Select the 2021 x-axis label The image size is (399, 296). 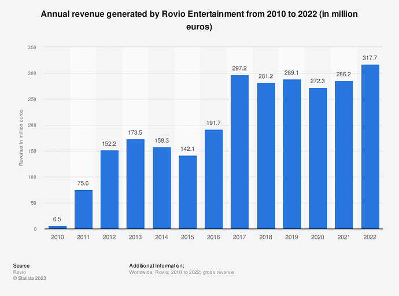click(x=344, y=238)
